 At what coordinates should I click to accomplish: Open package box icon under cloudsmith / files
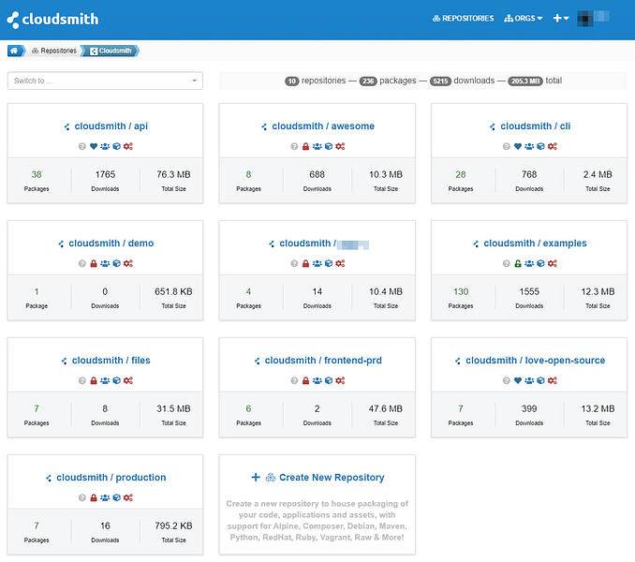pos(117,380)
